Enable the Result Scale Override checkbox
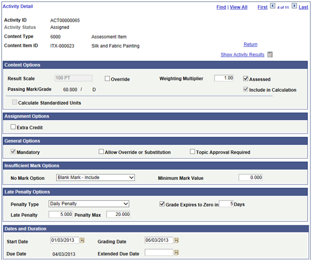 [x=107, y=78]
